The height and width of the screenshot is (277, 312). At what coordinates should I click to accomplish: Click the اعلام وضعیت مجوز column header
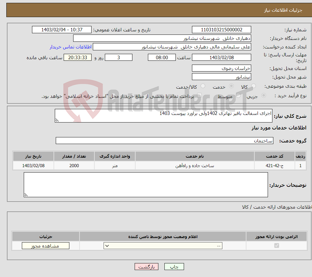tap(163, 236)
